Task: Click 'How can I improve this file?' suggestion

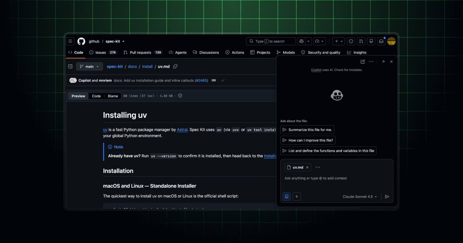Action: tap(308, 140)
